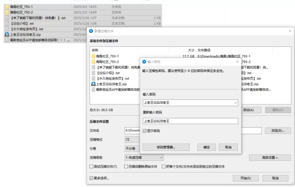Click the 文件路径 column header
This screenshot has width=295, height=187.
click(x=204, y=50)
